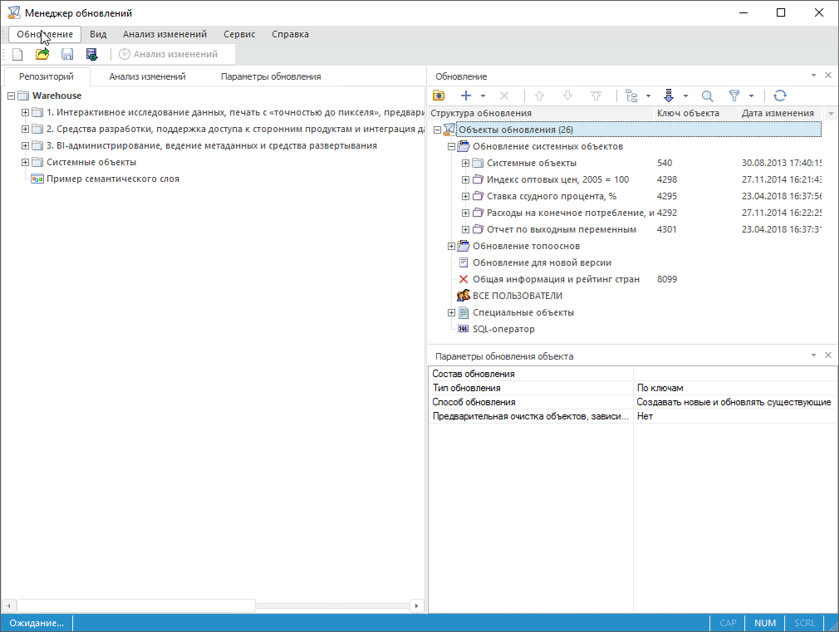The height and width of the screenshot is (632, 839).
Task: Click the blue plus add object icon
Action: click(x=467, y=96)
